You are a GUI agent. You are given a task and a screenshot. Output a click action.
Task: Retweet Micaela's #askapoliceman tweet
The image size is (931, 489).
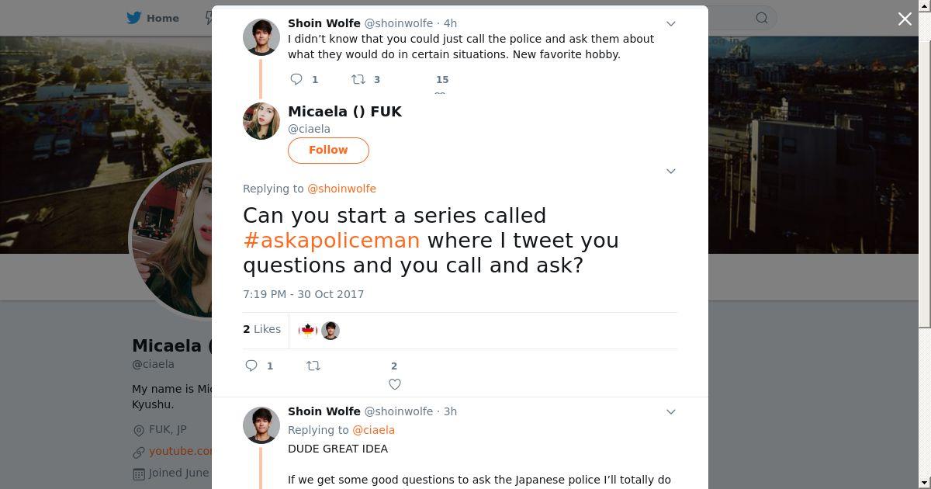tap(313, 366)
